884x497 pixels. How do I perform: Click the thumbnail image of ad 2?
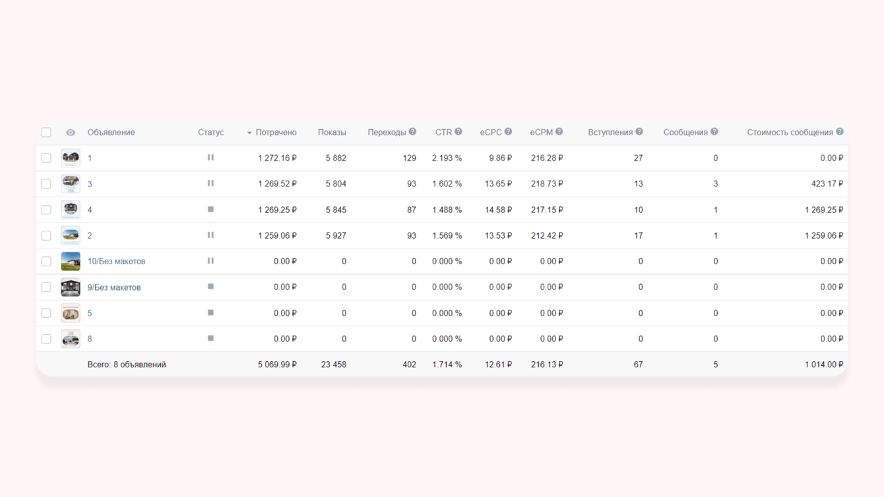point(71,235)
